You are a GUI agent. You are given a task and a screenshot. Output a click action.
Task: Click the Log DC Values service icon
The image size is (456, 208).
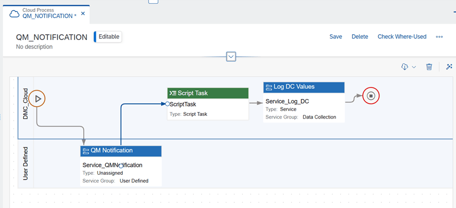coord(269,87)
